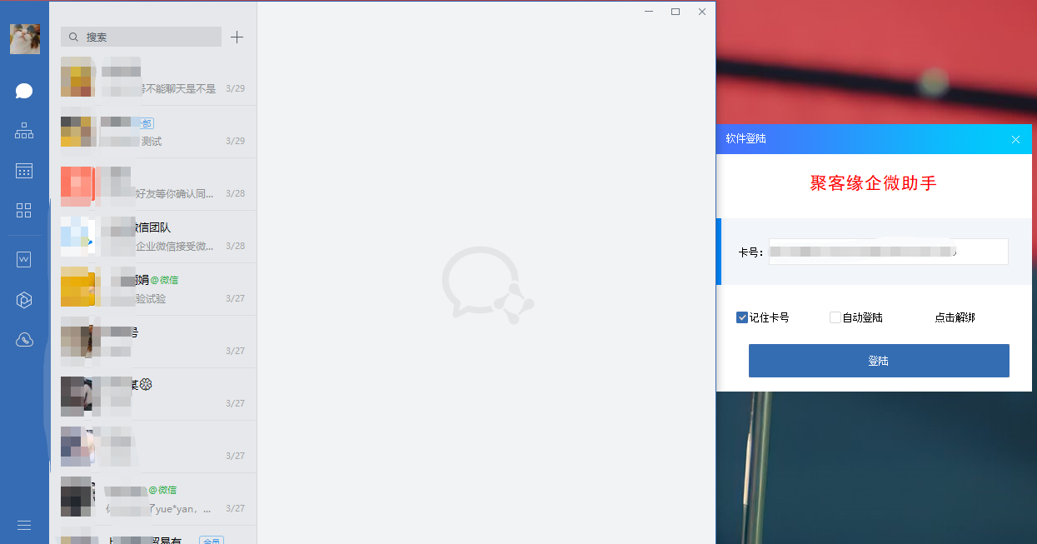The height and width of the screenshot is (544, 1037).
Task: Open the Calendar icon in the sidebar
Action: [x=24, y=171]
